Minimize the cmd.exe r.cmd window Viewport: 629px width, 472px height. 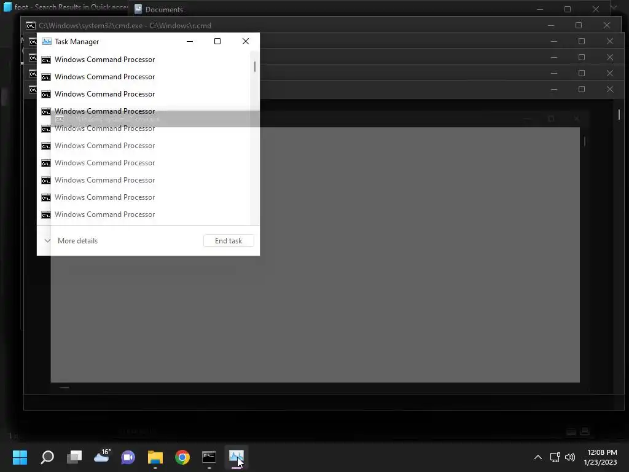pos(551,25)
